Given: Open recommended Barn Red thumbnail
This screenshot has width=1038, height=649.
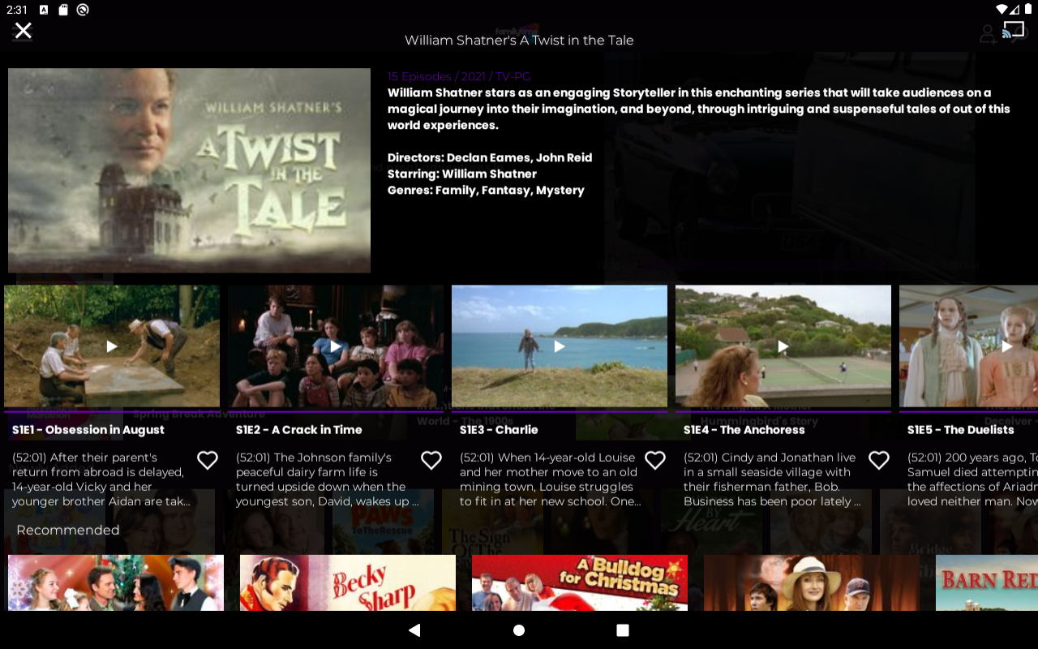Looking at the screenshot, I should (x=987, y=582).
